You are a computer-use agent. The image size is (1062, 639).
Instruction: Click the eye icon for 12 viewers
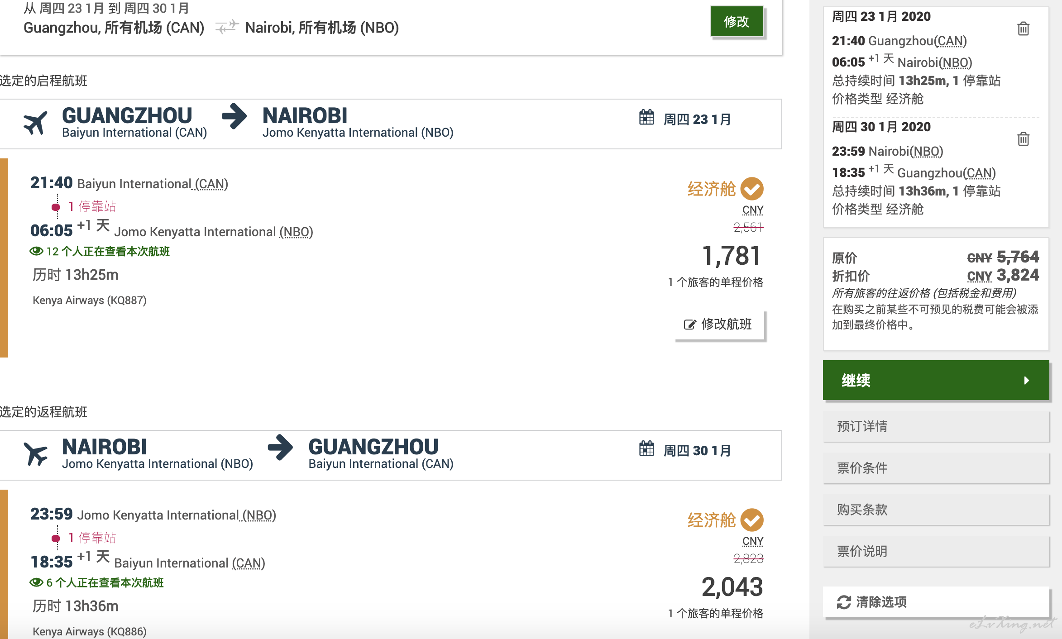coord(36,251)
